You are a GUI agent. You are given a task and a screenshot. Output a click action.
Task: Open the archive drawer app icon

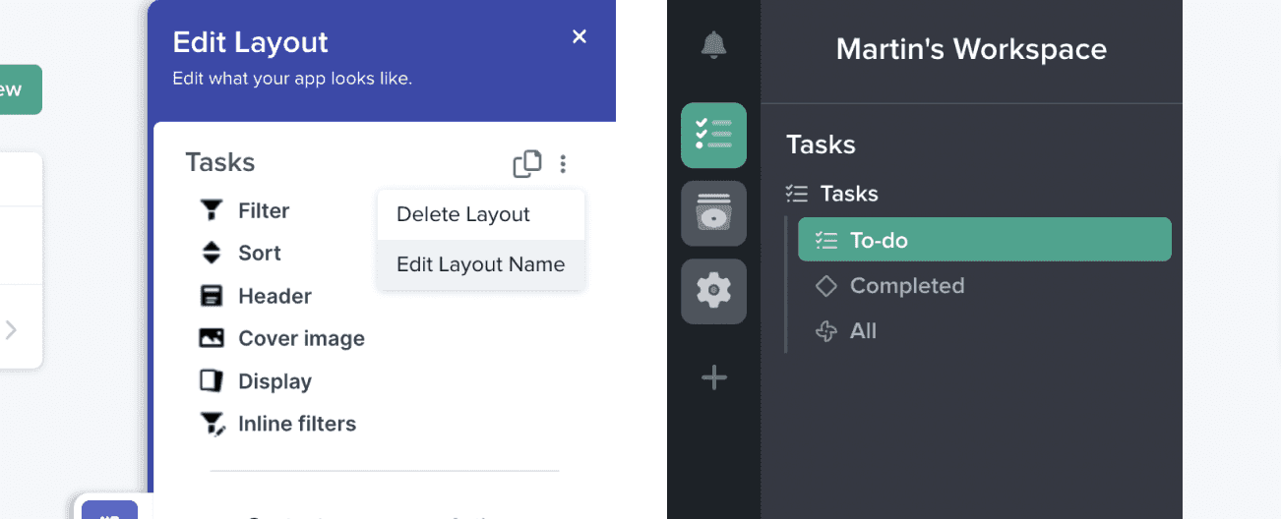coord(713,213)
